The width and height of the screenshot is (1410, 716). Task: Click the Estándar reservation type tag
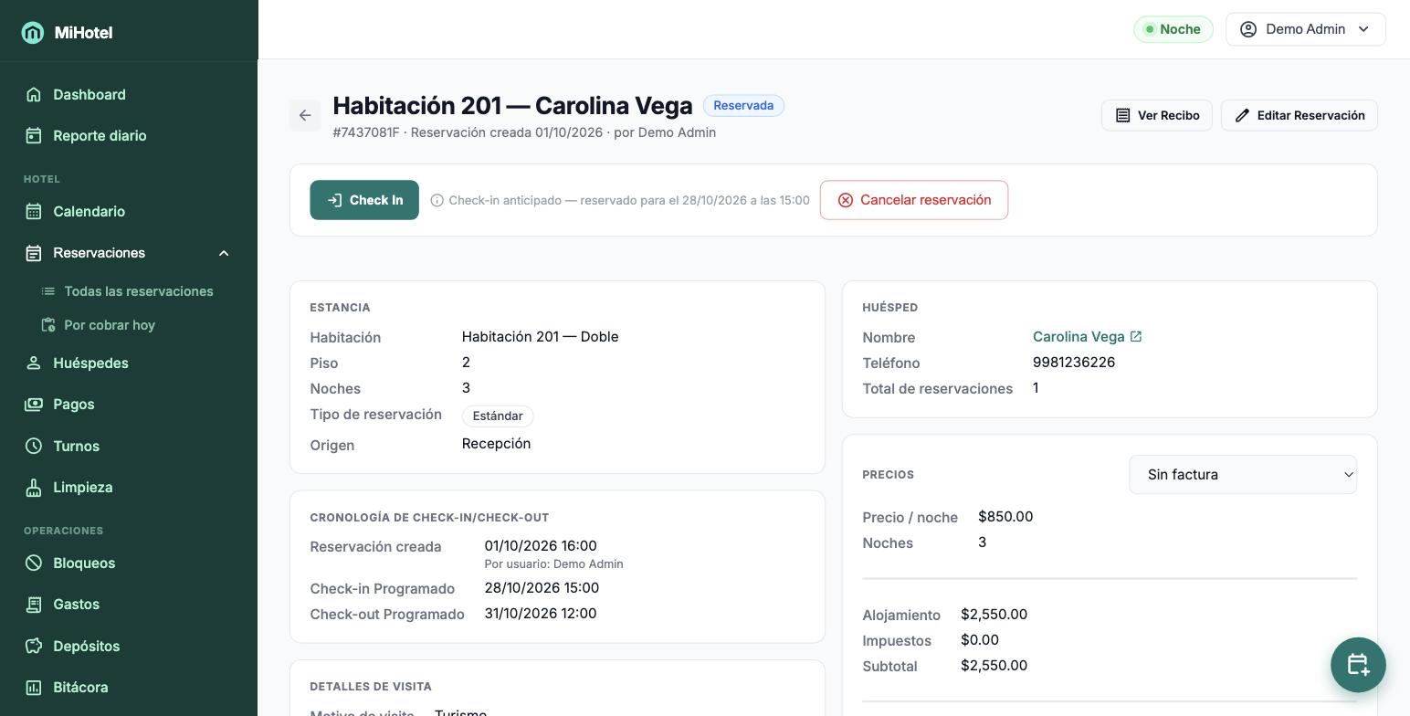pos(498,416)
